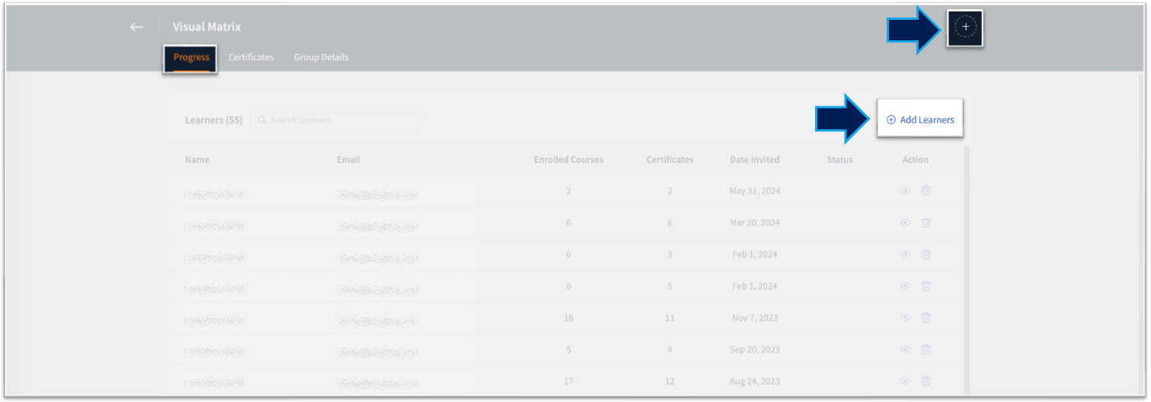Switch to the Certificates tab
The width and height of the screenshot is (1151, 402).
click(251, 58)
